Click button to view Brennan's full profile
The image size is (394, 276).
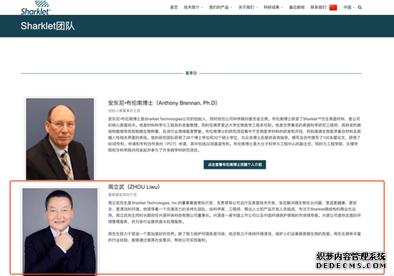coord(235,164)
